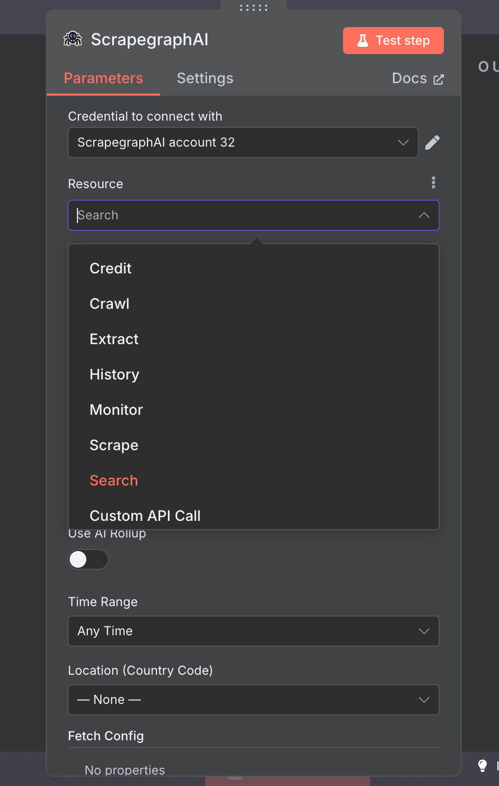Pick Scrape in the Resource list
Screen dimensions: 499x786
click(253, 445)
